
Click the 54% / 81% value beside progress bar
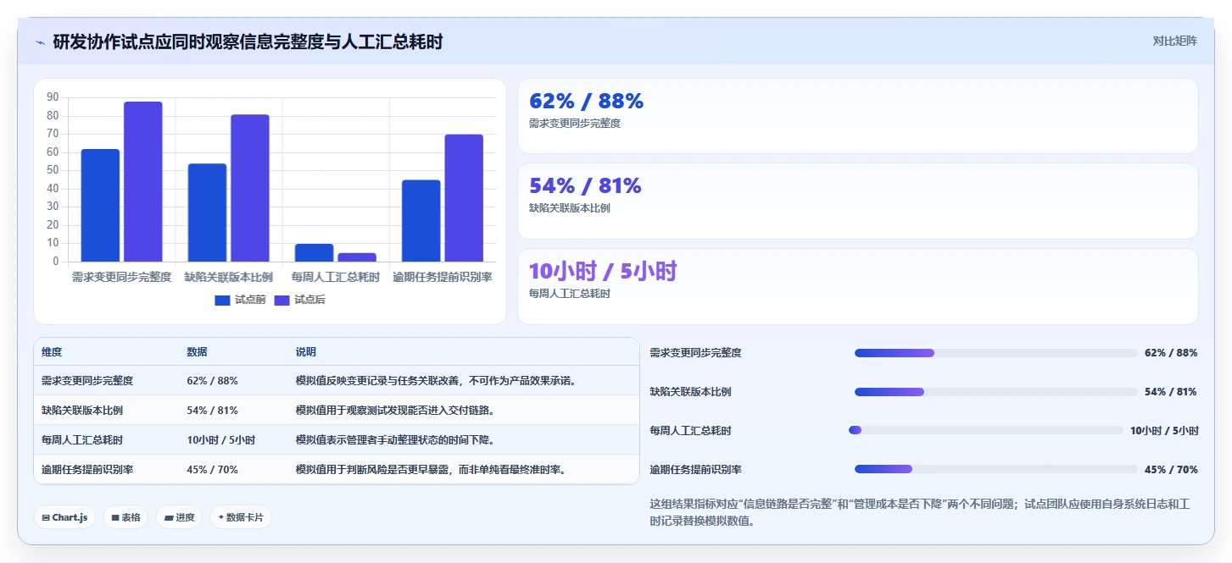[1171, 392]
